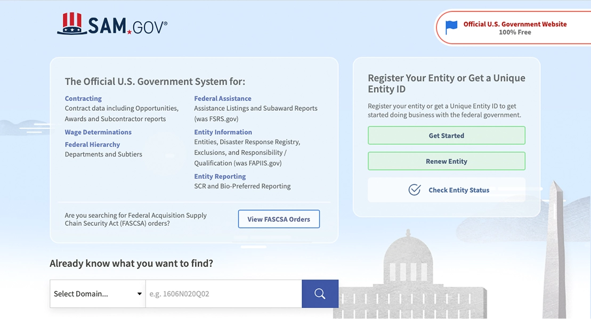The width and height of the screenshot is (591, 319).
Task: Go to Wage Determinations
Action: (98, 132)
